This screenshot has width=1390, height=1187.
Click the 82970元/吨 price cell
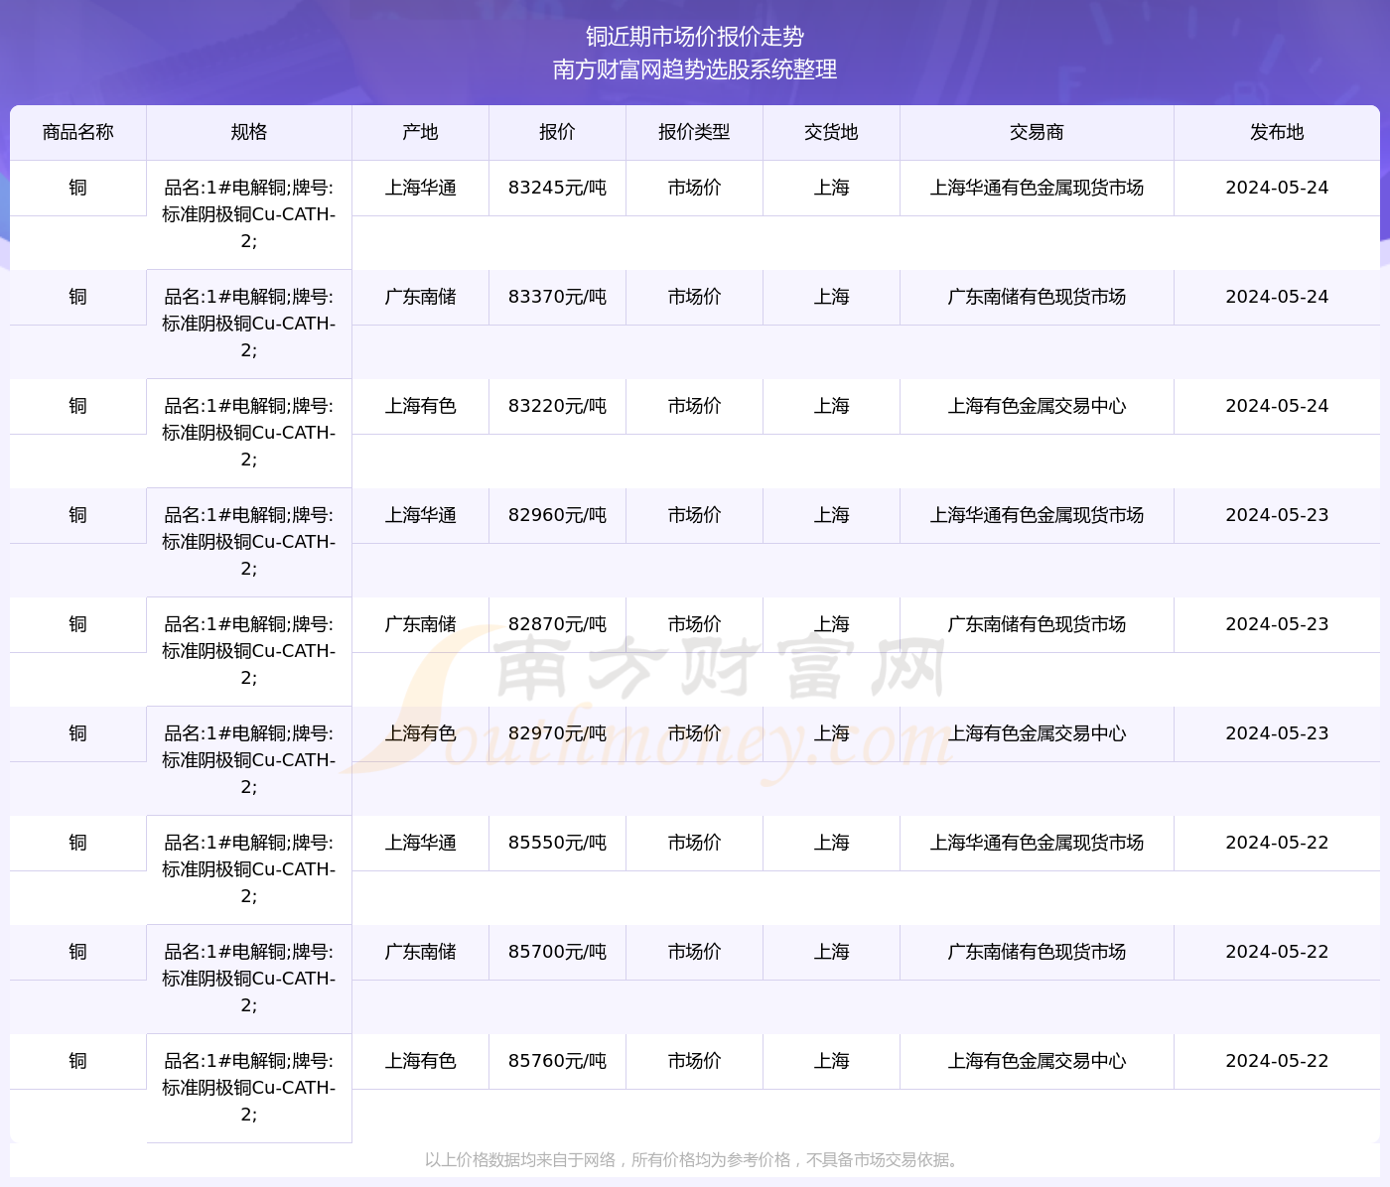point(557,733)
